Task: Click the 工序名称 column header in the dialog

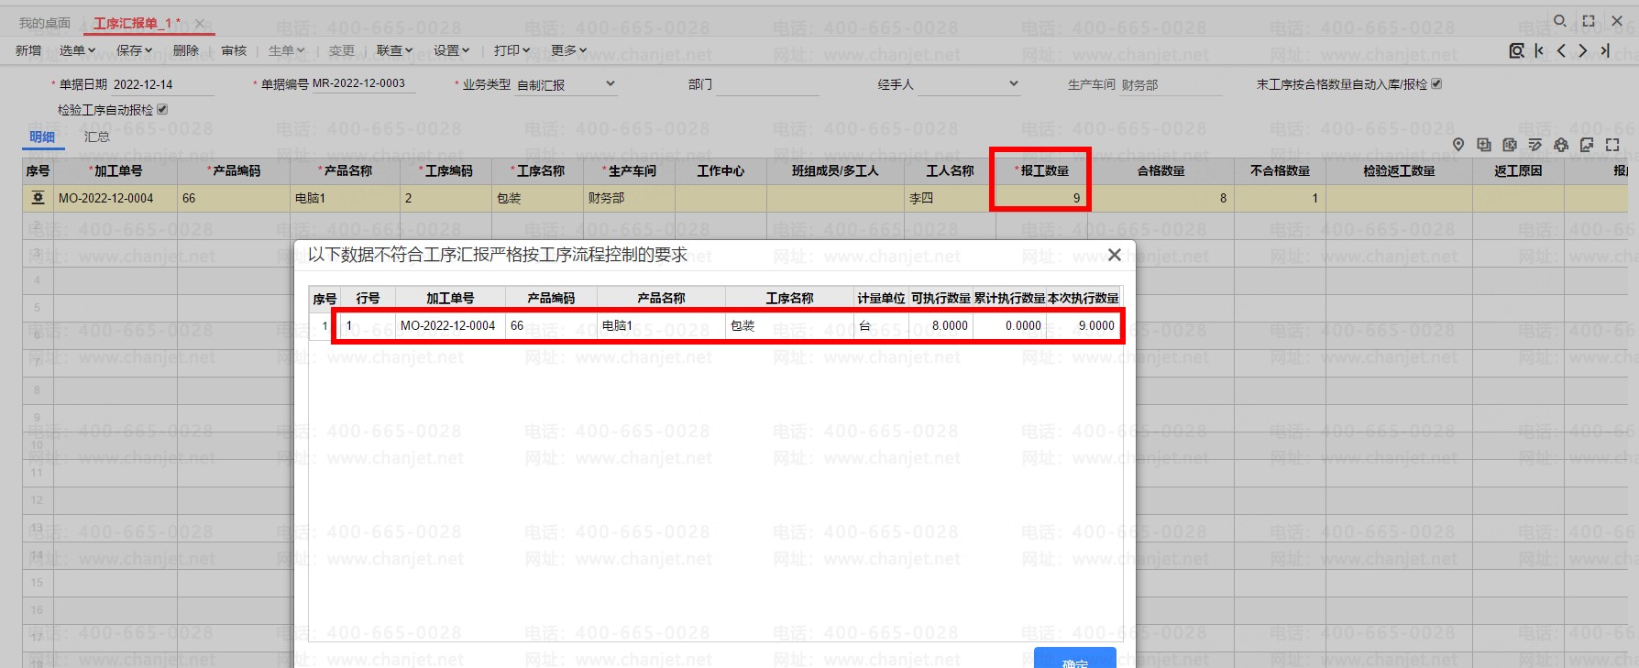Action: point(789,298)
